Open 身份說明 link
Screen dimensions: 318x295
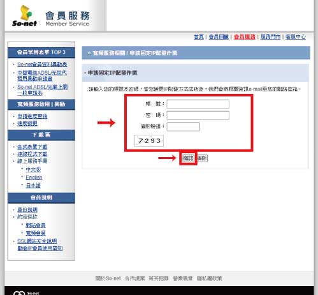pos(27,209)
